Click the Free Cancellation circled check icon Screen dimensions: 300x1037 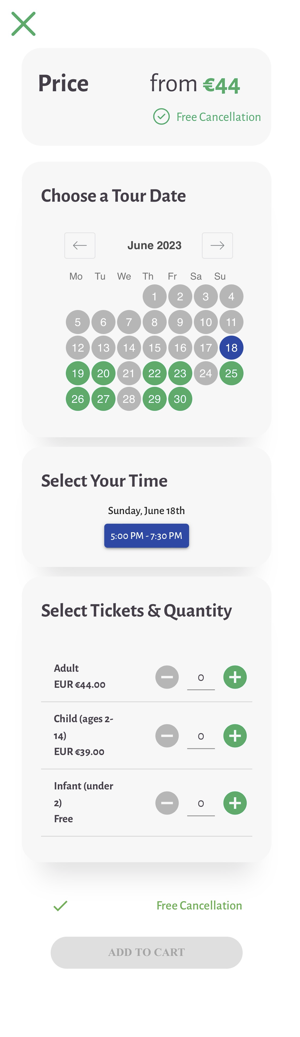[161, 117]
